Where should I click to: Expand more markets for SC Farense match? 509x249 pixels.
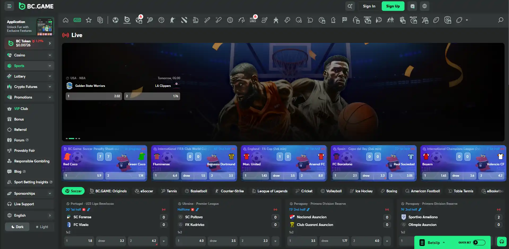(164, 241)
